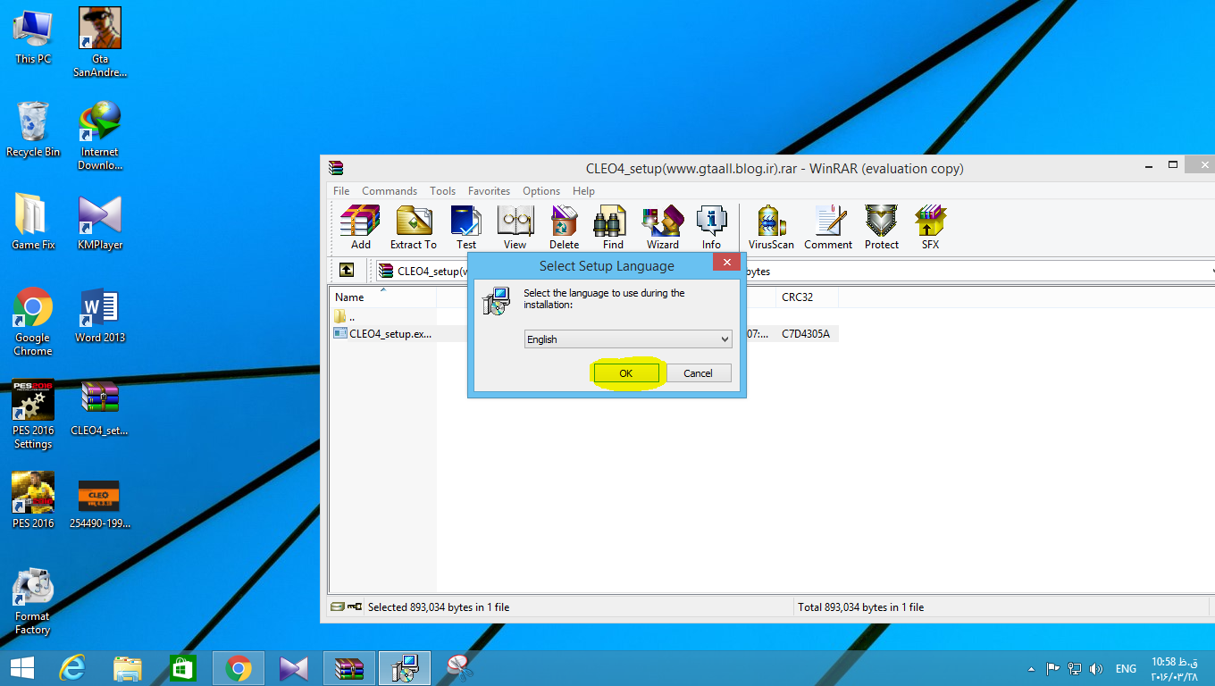The width and height of the screenshot is (1215, 686).
Task: Click the status bar key icon
Action: [354, 607]
